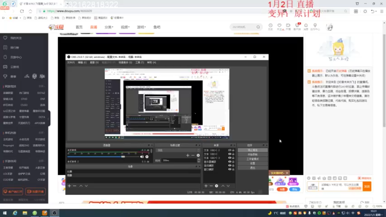Open OBS 场景集合(S) menu
The image size is (386, 217).
[x=125, y=63]
